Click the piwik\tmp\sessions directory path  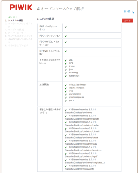83,149
